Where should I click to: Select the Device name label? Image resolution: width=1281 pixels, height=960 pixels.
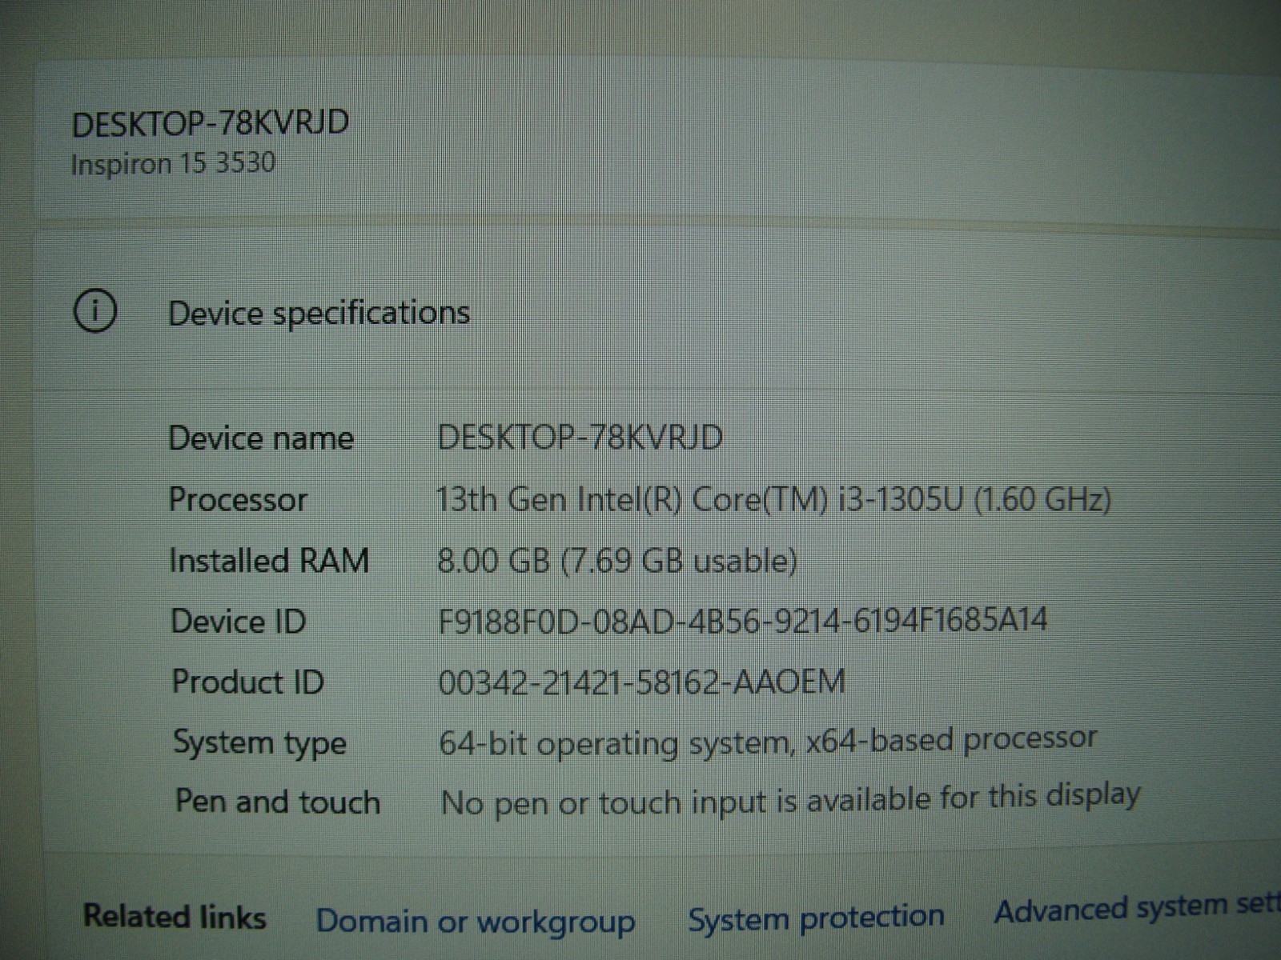click(x=261, y=438)
